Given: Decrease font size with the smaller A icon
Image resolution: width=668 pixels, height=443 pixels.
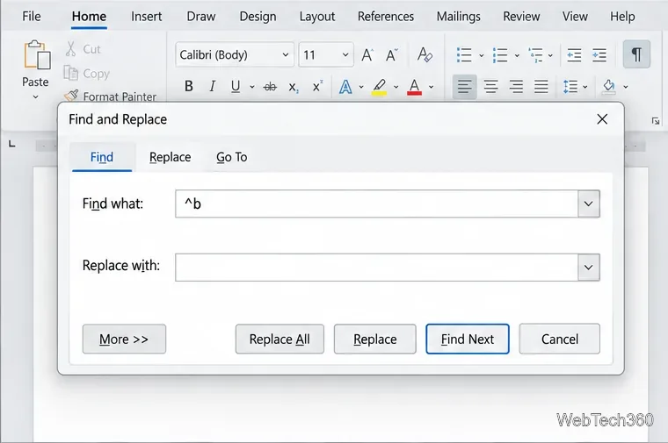Looking at the screenshot, I should (391, 55).
